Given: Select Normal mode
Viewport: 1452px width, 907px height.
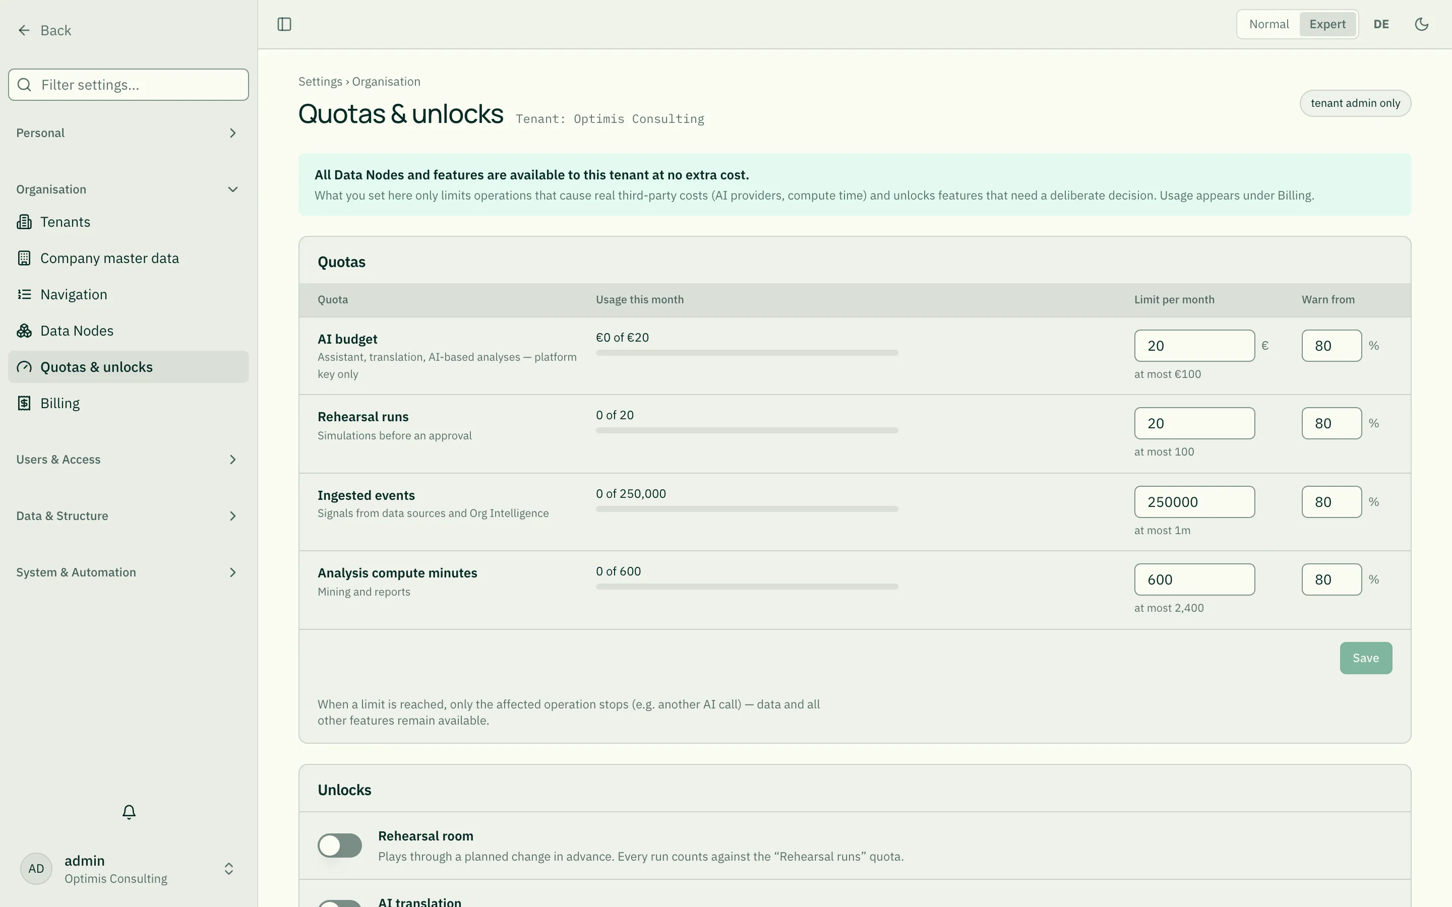Looking at the screenshot, I should tap(1269, 25).
